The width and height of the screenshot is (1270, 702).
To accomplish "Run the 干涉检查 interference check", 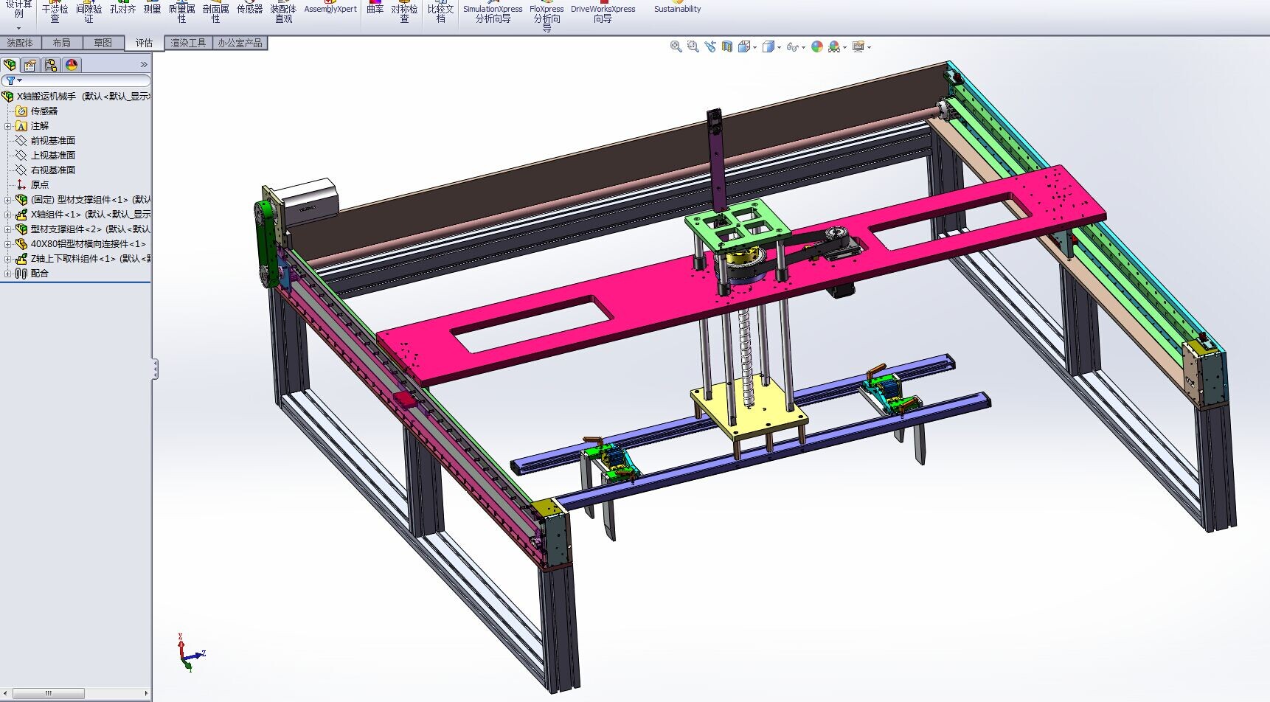I will click(55, 12).
